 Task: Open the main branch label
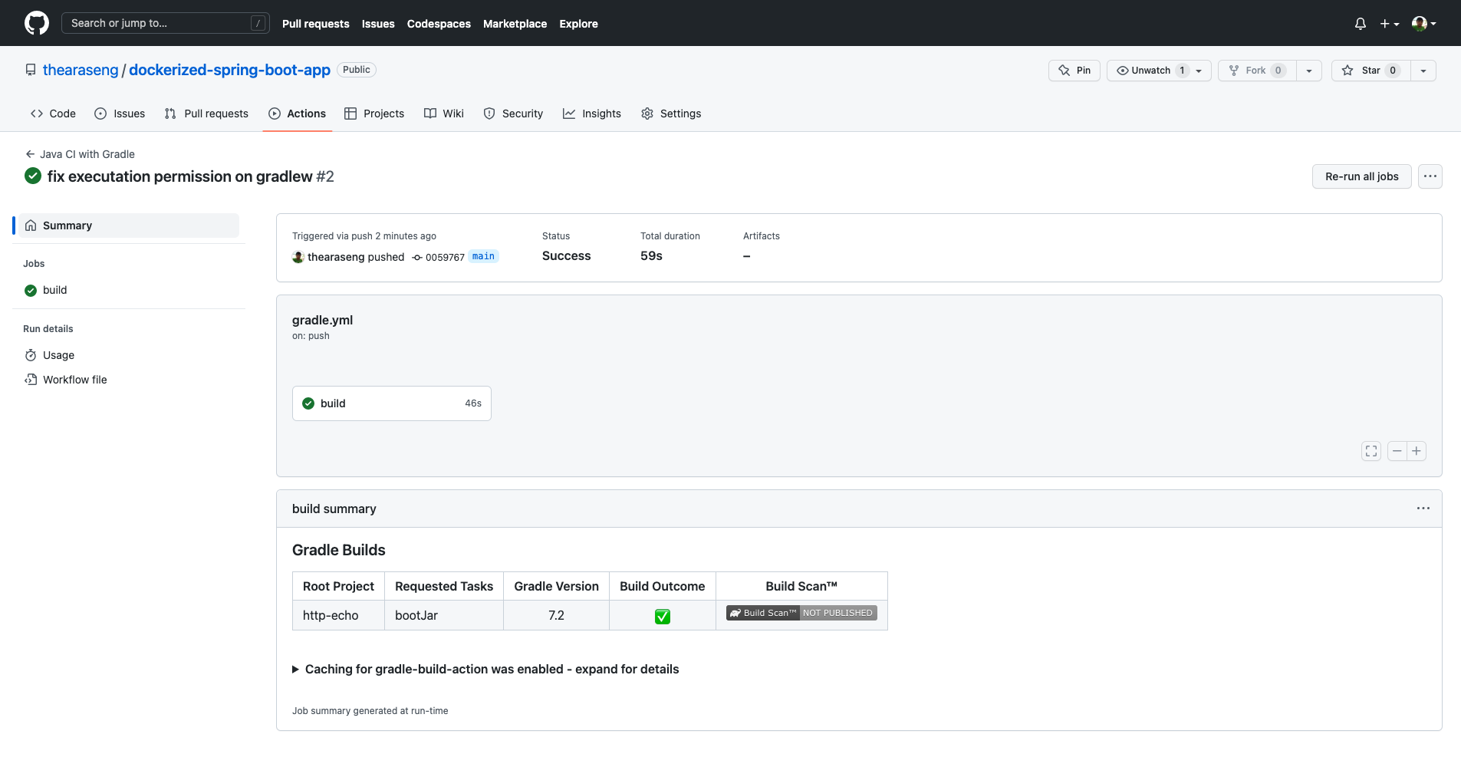[x=483, y=256]
